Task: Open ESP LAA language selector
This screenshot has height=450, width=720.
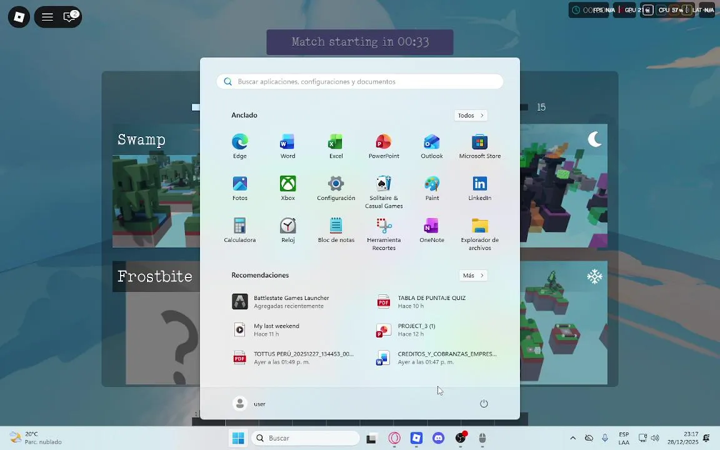Action: 624,438
